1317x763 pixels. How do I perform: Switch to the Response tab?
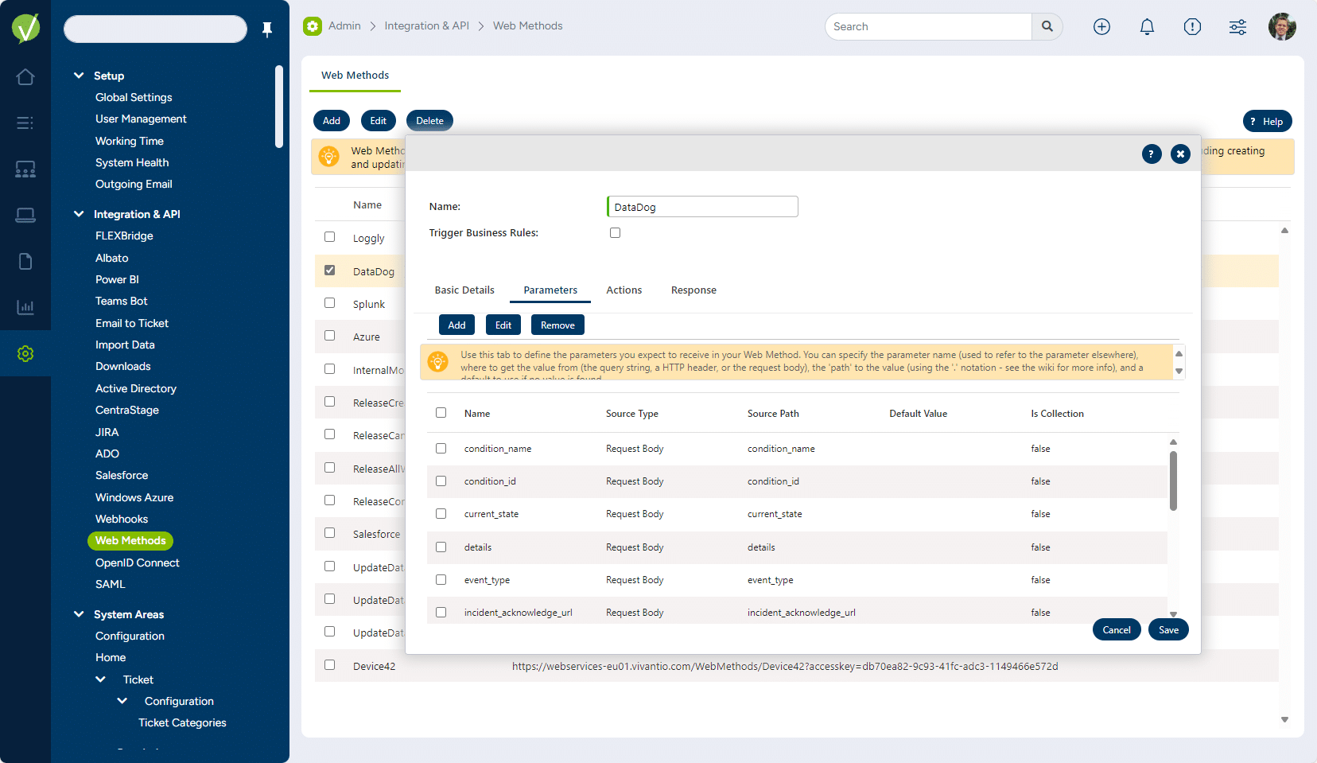693,290
